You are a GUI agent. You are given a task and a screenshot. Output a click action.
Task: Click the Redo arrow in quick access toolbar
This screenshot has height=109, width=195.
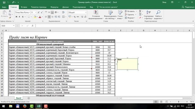pos(13,2)
